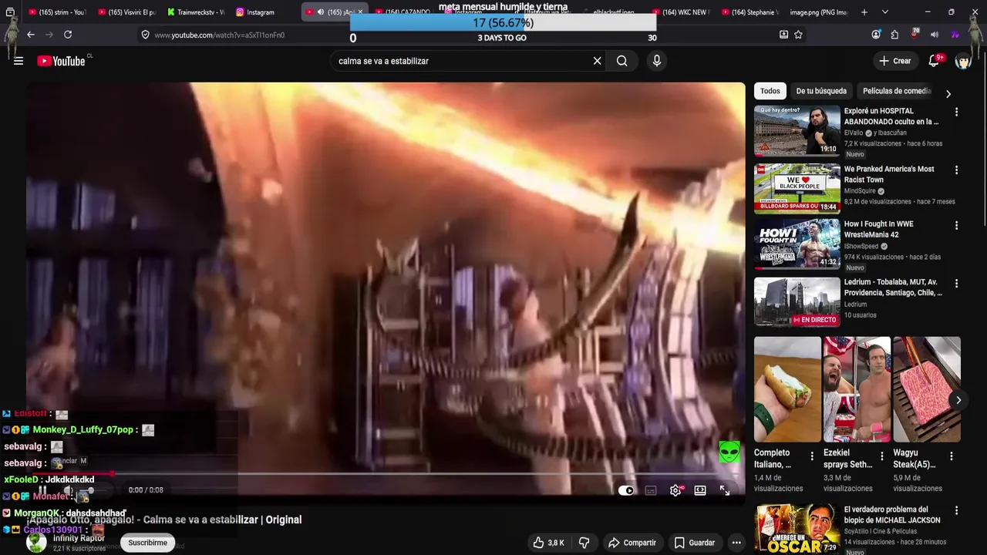
Task: Open YouTube notifications bell
Action: pos(934,61)
